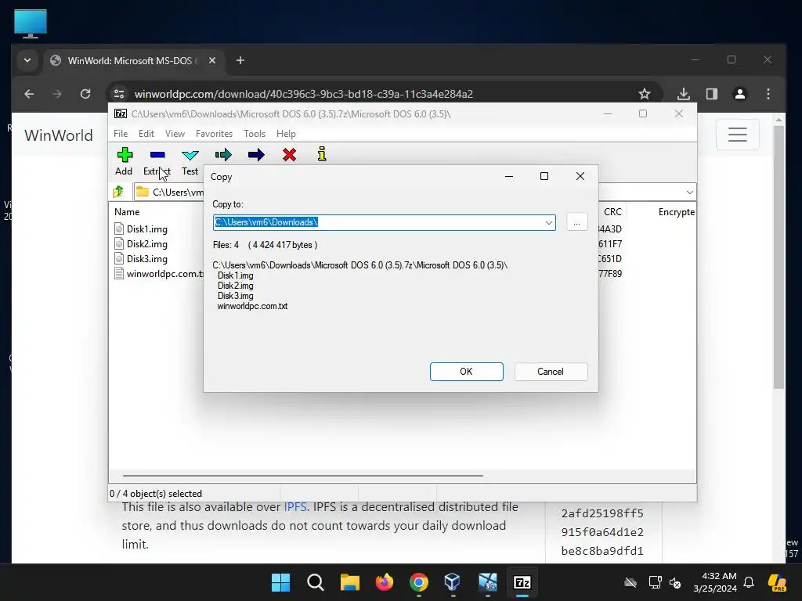Select winworldpc.com.txt in file list
This screenshot has height=601, width=802.
158,273
